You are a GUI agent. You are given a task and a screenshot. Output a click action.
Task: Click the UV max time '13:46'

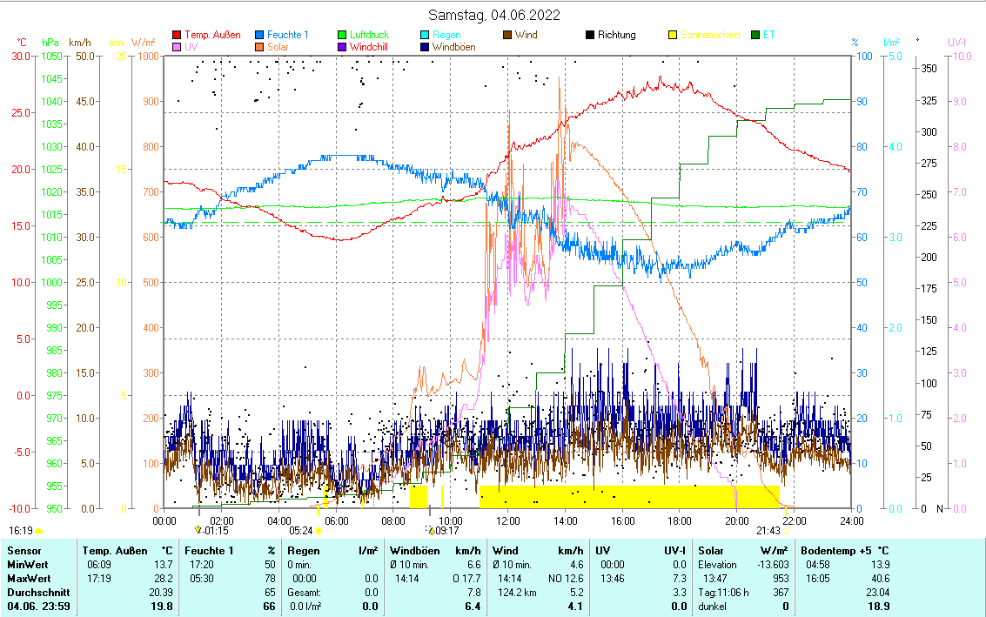pyautogui.click(x=612, y=579)
